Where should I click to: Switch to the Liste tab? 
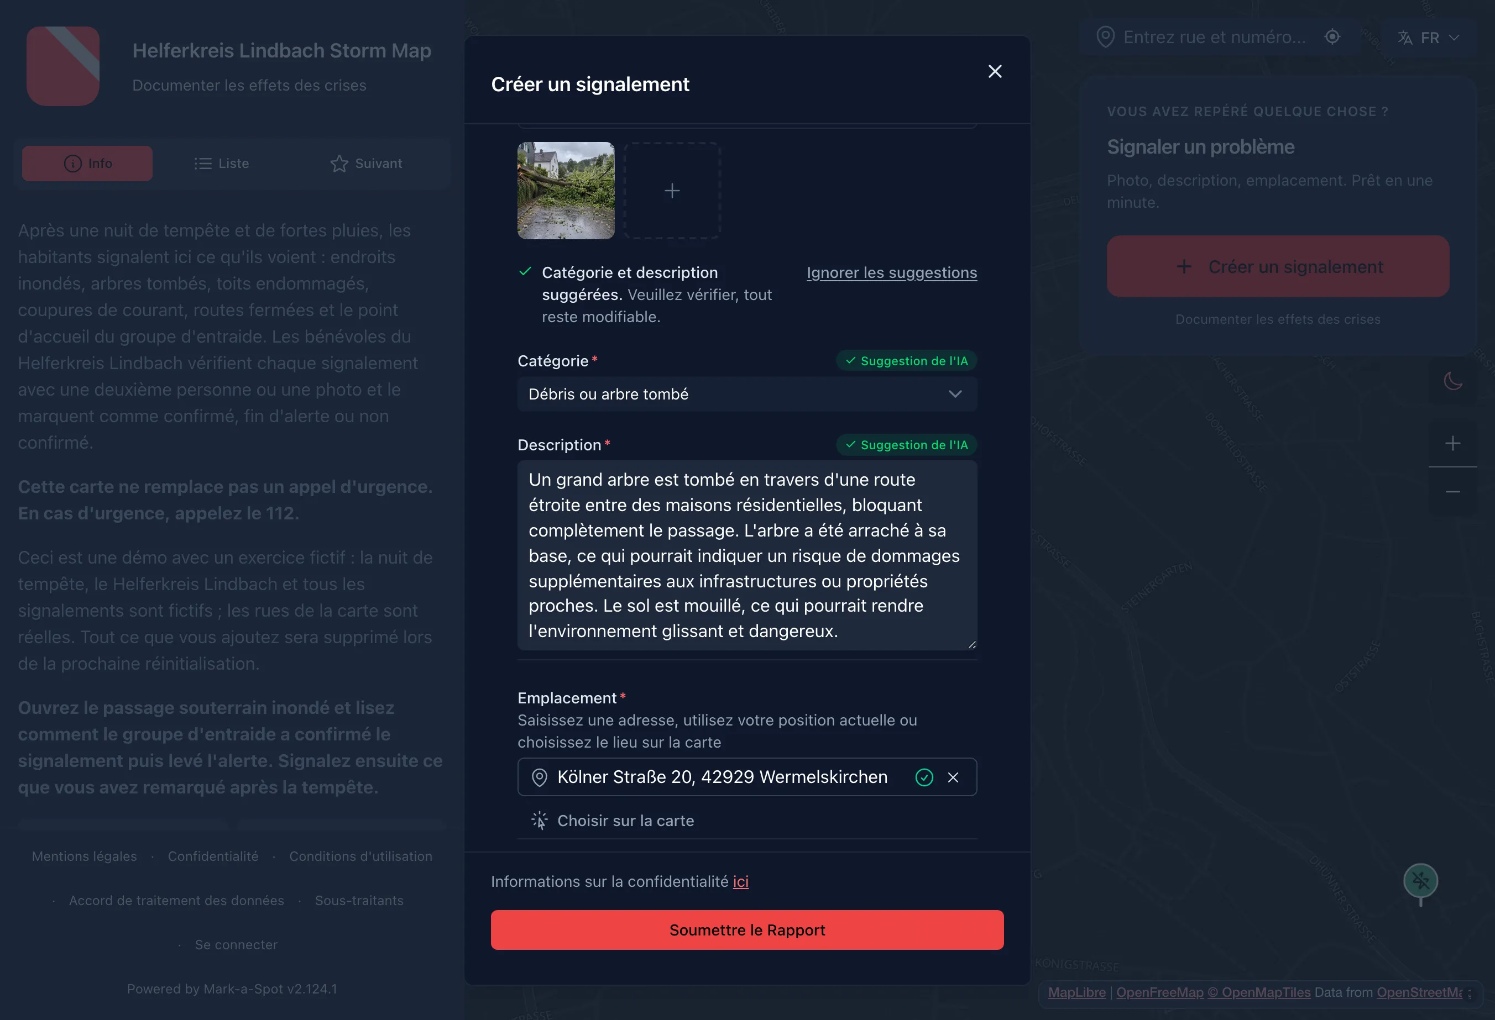pos(221,163)
